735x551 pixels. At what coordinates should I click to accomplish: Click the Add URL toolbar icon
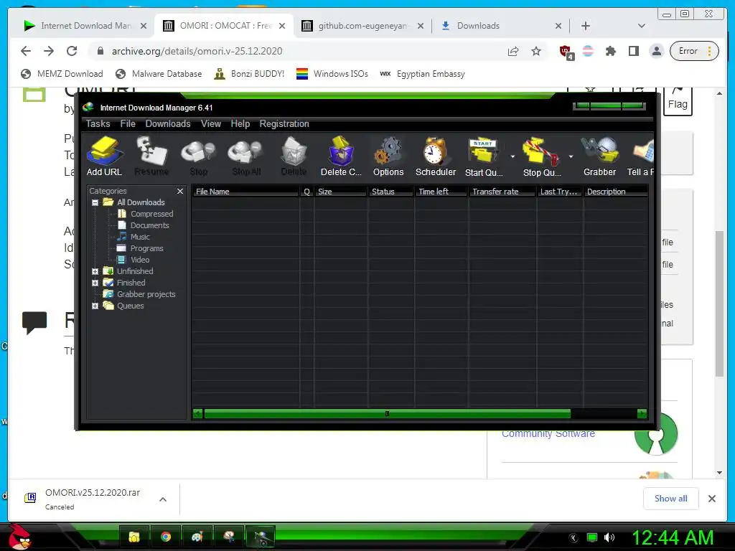104,156
